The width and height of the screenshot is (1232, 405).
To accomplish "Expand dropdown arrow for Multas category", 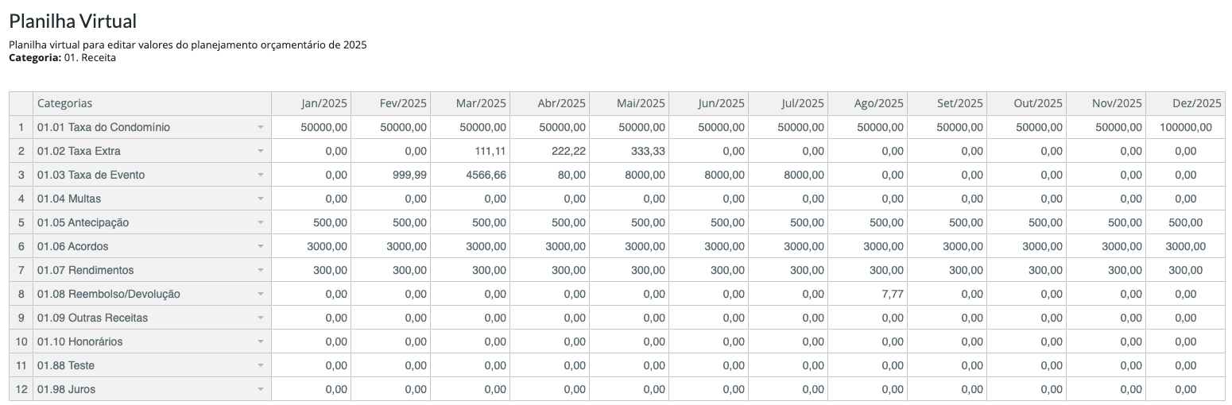I will pyautogui.click(x=261, y=199).
